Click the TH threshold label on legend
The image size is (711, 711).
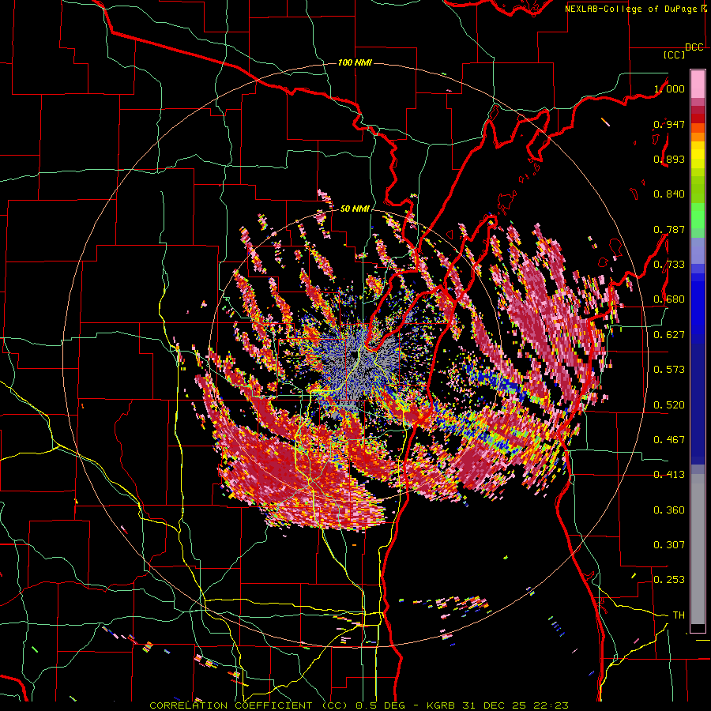(x=679, y=615)
